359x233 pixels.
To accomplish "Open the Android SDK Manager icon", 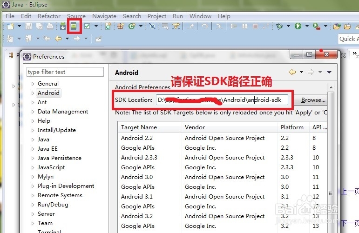I will click(63, 27).
